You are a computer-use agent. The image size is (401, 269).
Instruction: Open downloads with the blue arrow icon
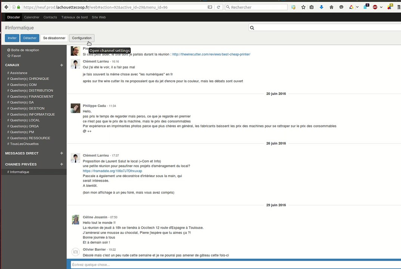point(321,7)
